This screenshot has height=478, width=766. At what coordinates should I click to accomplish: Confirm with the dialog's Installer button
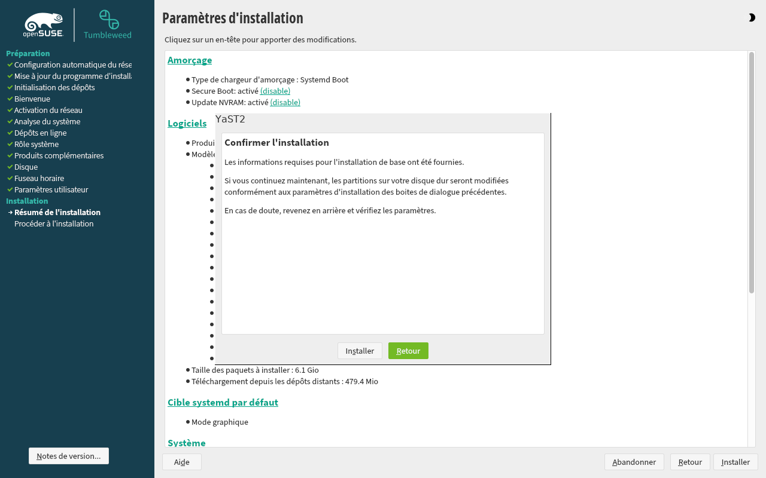360,351
